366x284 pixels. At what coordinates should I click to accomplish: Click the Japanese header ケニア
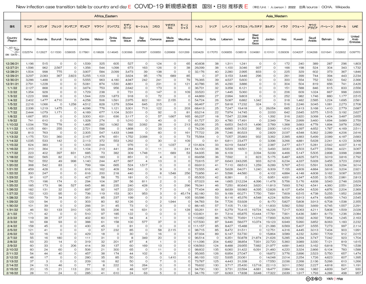coord(28,26)
